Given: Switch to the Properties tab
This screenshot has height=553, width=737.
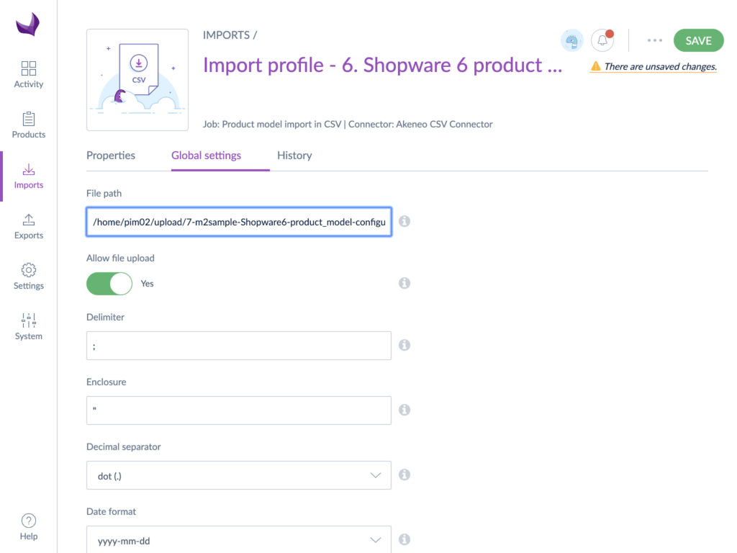Looking at the screenshot, I should (111, 155).
